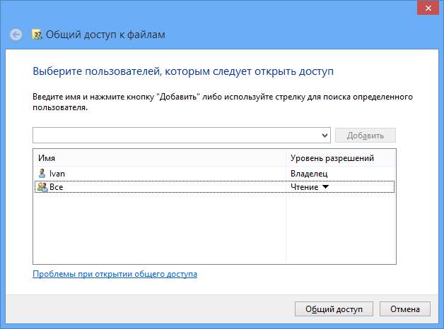The height and width of the screenshot is (329, 444).
Task: Click the Ivan user icon
Action: point(42,173)
